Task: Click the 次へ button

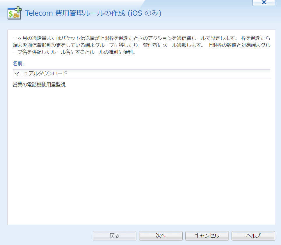Action: click(161, 236)
